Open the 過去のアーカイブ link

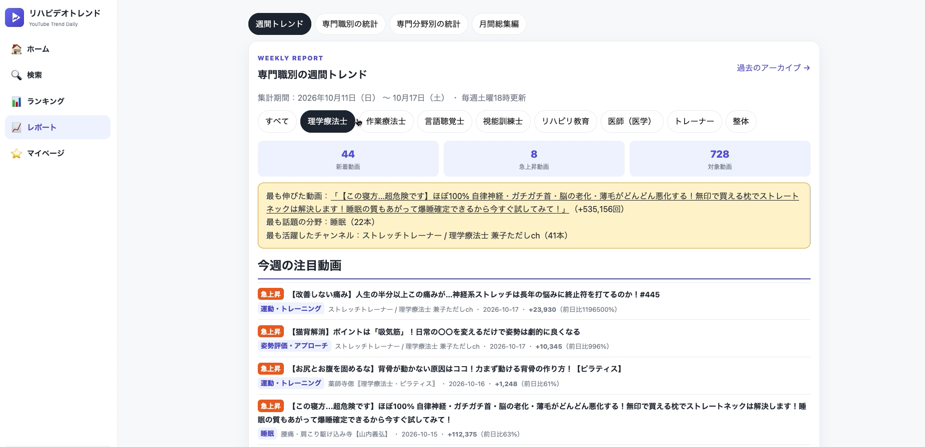point(773,68)
